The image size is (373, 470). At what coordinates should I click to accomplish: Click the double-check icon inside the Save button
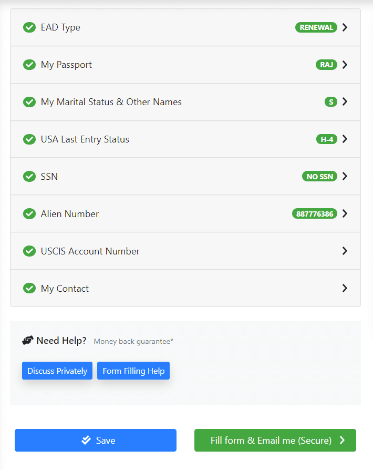(86, 440)
